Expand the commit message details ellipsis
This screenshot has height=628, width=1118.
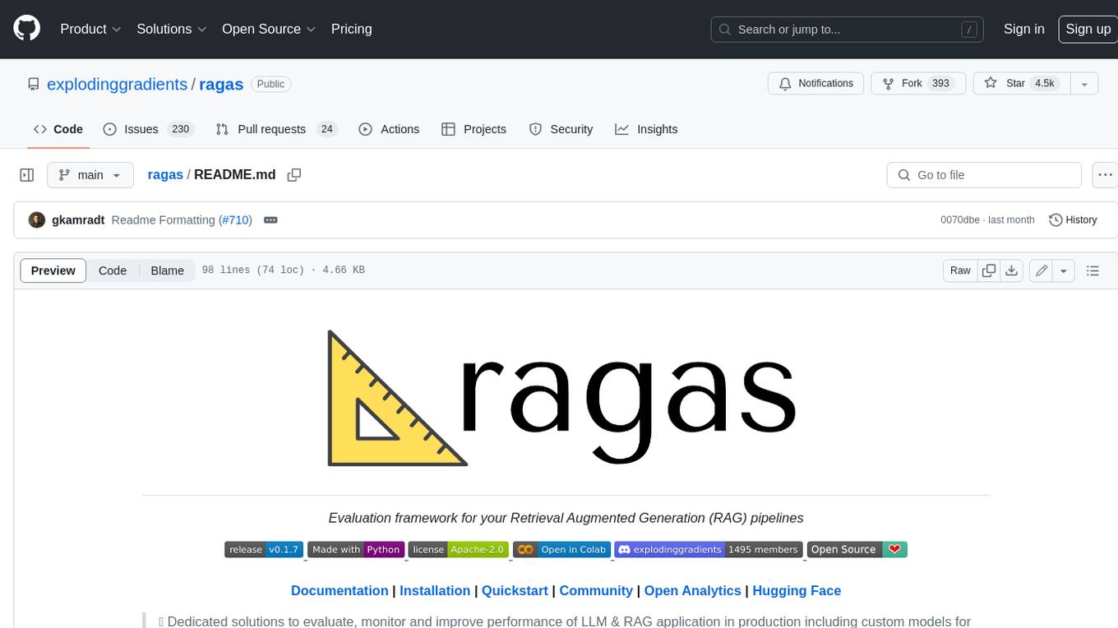(x=270, y=220)
